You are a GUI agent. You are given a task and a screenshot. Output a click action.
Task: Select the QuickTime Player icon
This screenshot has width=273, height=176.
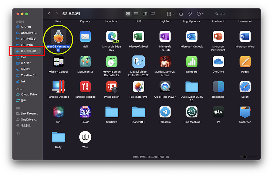pos(165,86)
